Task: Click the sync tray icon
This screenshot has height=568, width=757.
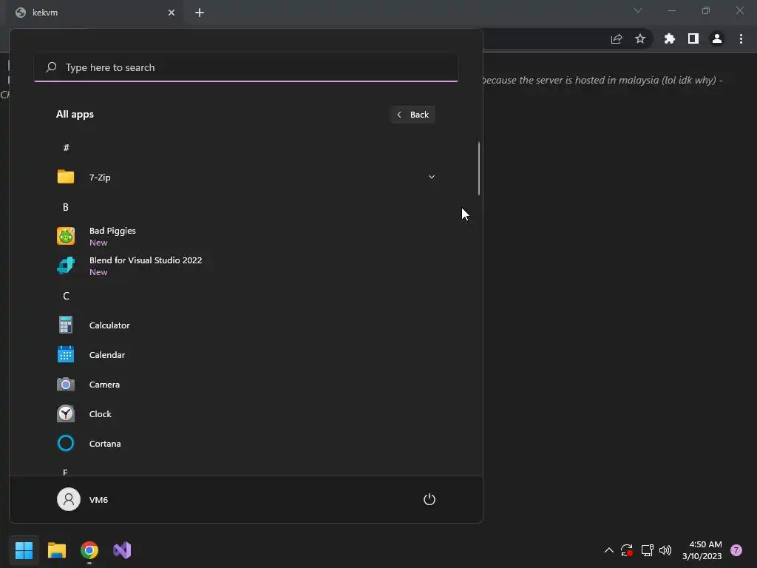Action: click(627, 550)
